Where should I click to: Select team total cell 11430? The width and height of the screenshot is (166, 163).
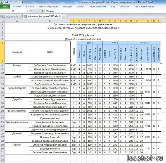148,81
